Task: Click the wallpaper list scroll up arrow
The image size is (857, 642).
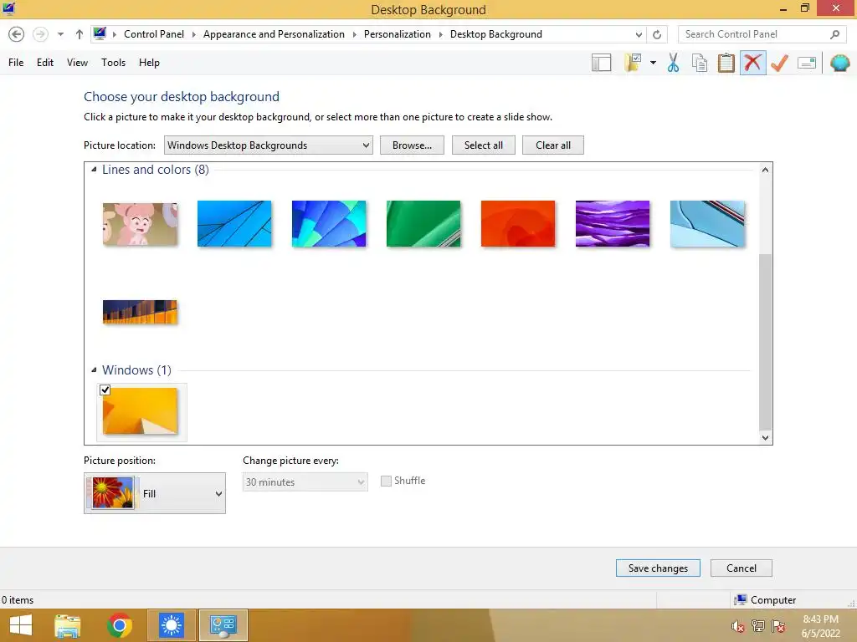Action: (x=765, y=170)
